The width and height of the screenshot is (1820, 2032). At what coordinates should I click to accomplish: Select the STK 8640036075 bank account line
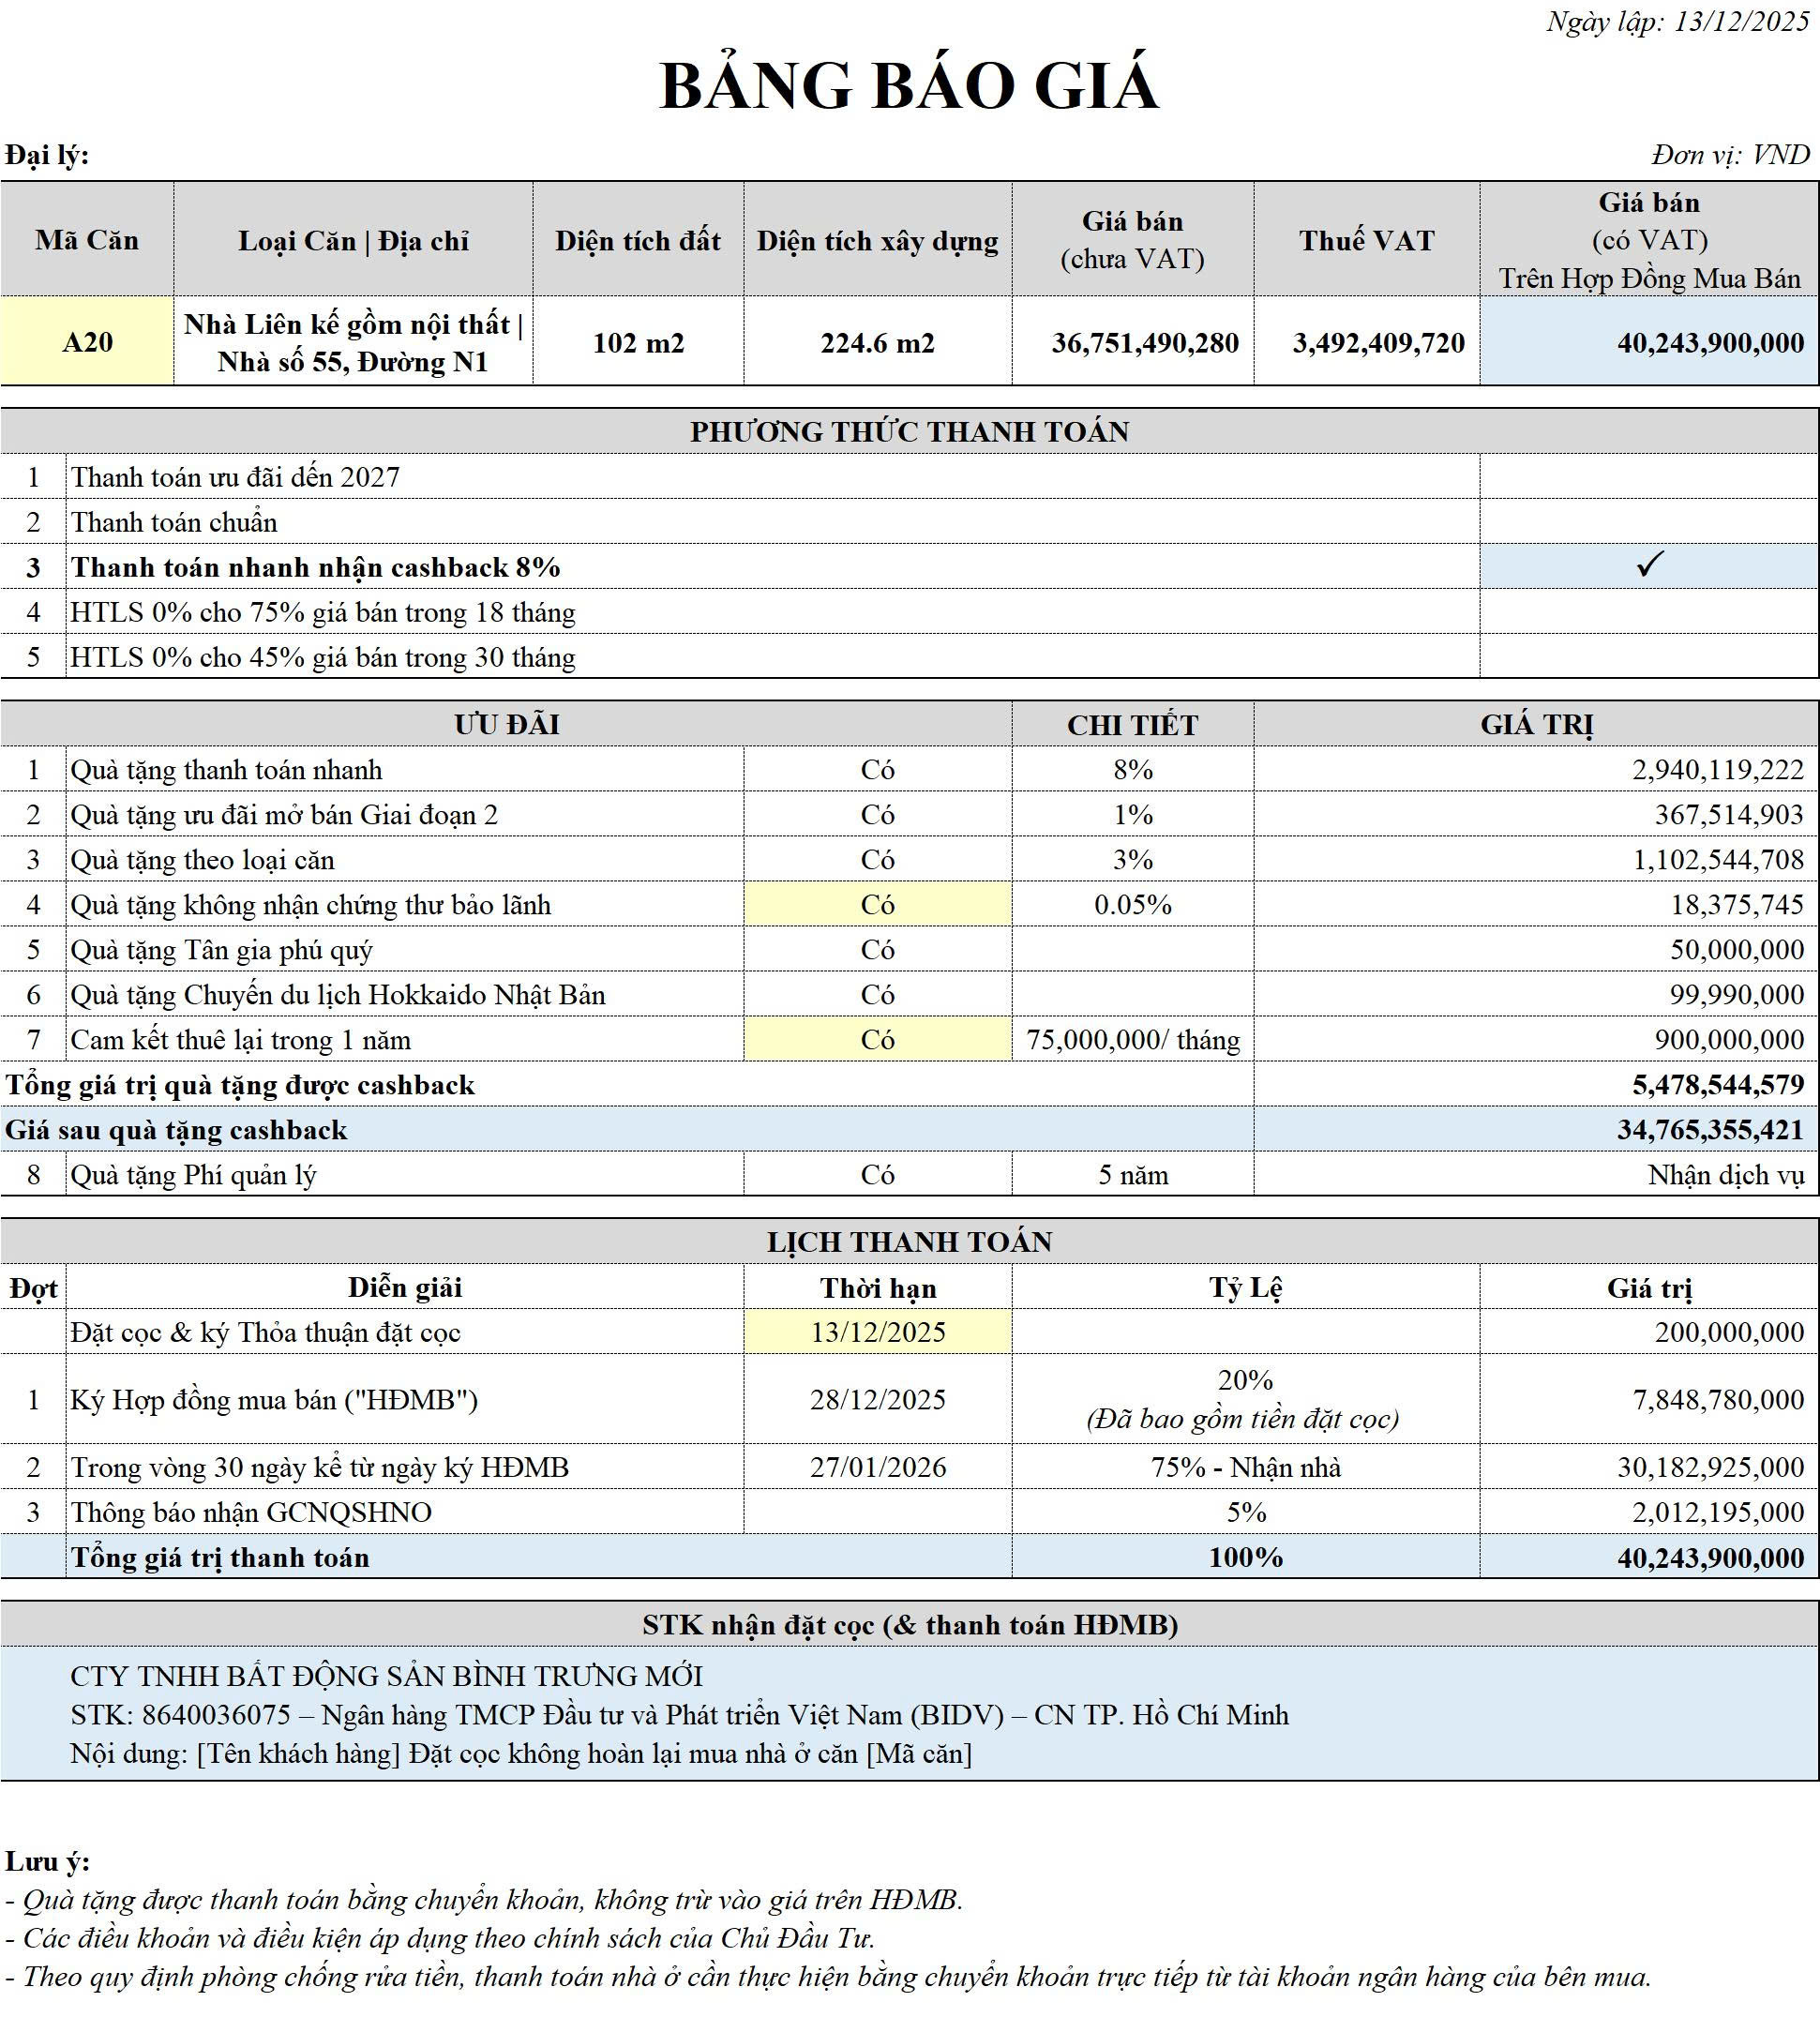pos(678,1715)
